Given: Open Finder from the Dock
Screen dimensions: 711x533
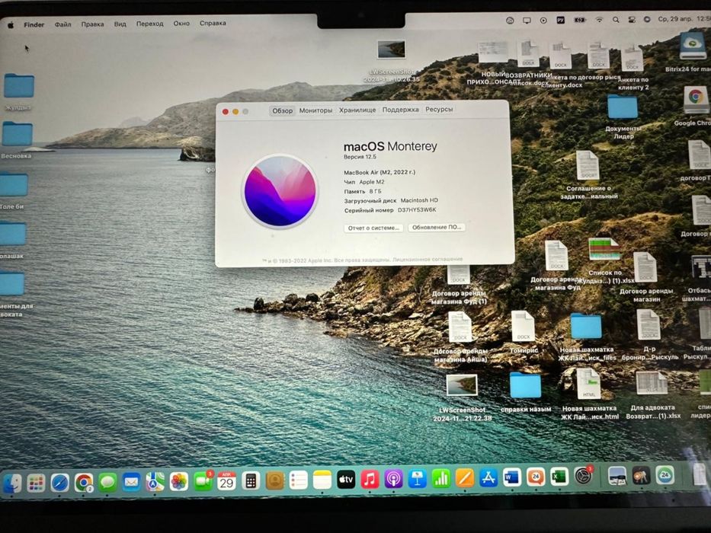Looking at the screenshot, I should (11, 484).
